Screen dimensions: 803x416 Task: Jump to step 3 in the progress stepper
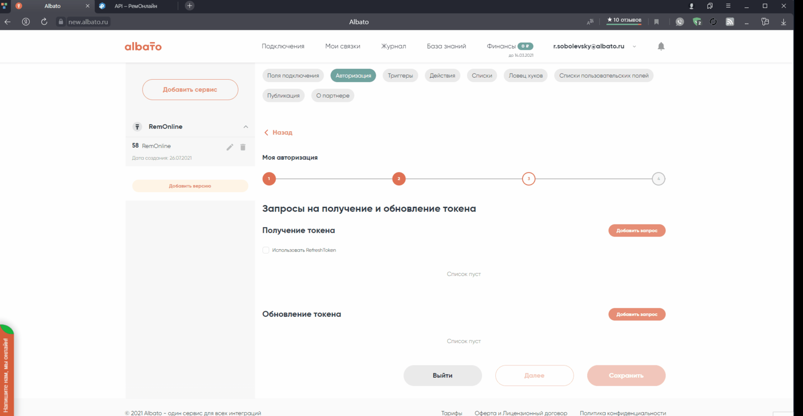click(x=528, y=179)
